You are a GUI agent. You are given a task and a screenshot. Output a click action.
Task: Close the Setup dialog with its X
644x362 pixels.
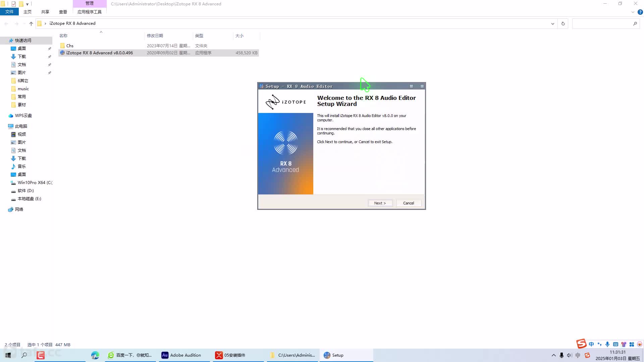(422, 86)
